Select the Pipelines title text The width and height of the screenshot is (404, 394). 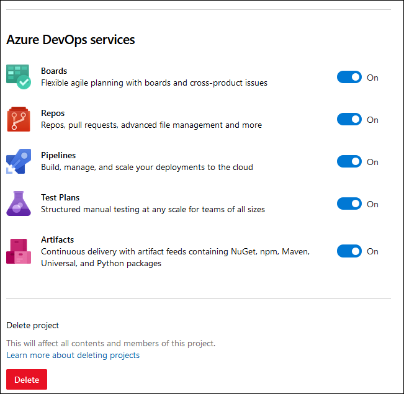click(58, 155)
